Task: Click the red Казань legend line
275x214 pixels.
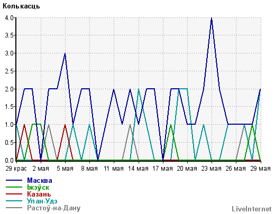Action: coord(14,194)
